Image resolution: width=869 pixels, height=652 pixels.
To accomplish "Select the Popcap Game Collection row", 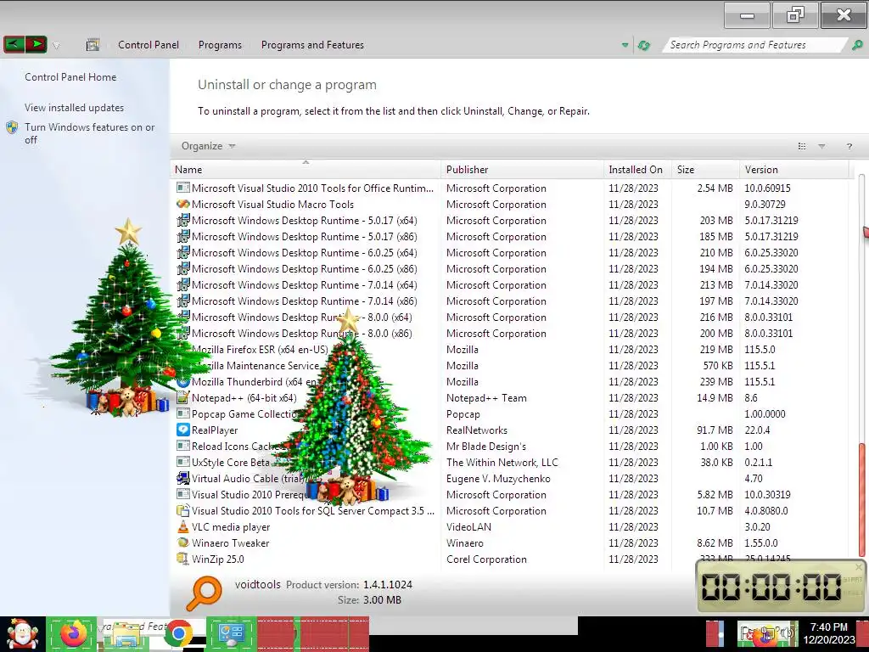I will tap(510, 413).
